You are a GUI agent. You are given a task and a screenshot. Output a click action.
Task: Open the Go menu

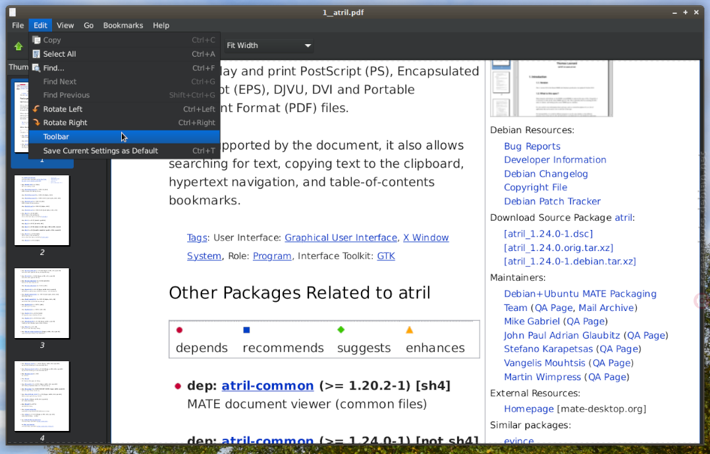(x=89, y=26)
